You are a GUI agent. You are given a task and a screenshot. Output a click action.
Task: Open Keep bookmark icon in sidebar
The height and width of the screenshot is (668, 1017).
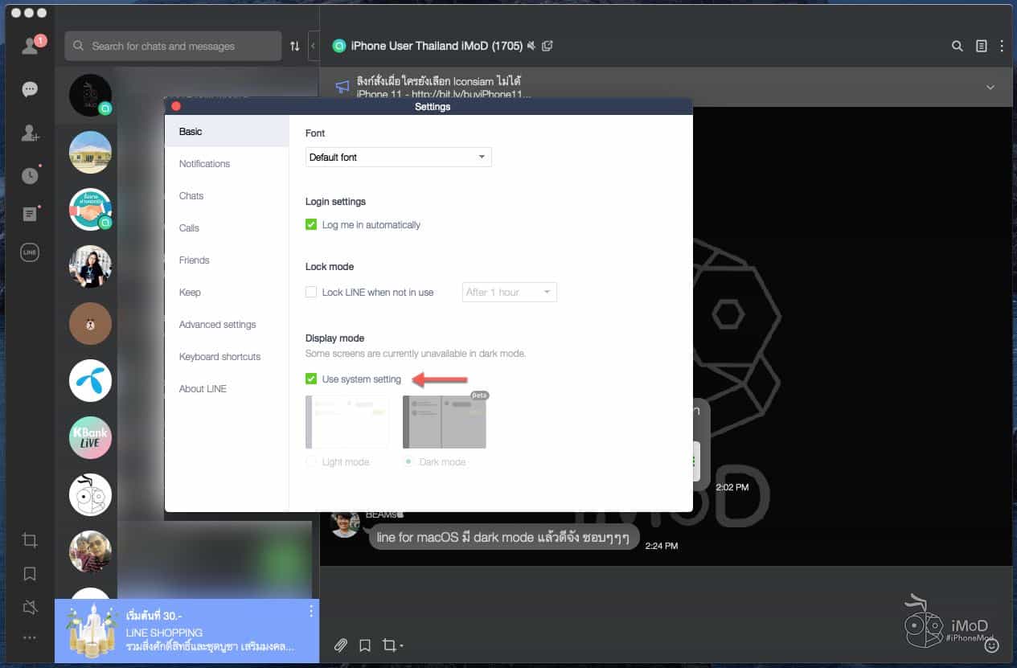[30, 574]
